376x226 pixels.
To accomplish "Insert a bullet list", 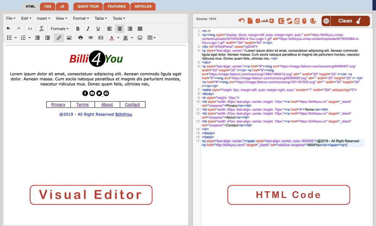I will coord(9,38).
